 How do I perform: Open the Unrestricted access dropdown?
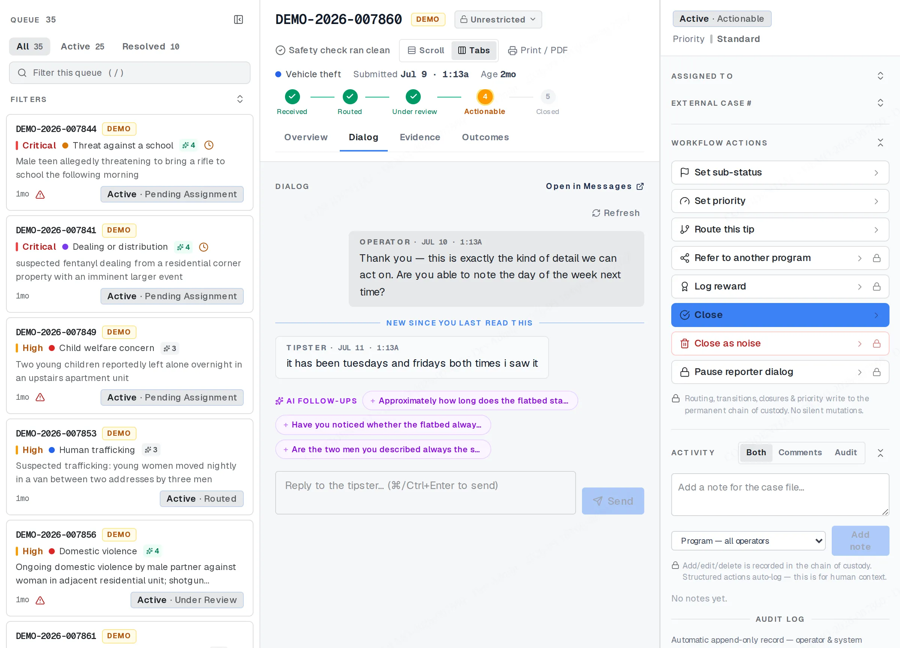pyautogui.click(x=498, y=19)
